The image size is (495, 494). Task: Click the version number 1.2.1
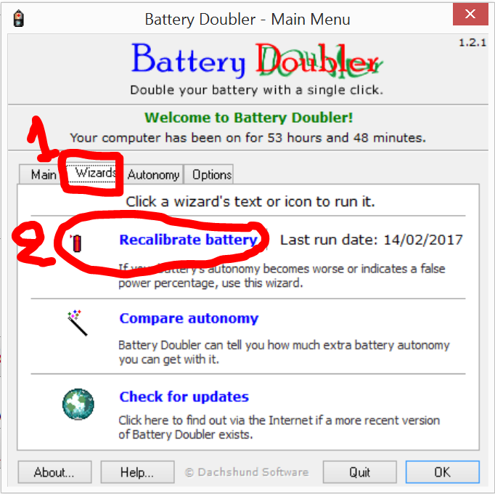pyautogui.click(x=472, y=43)
